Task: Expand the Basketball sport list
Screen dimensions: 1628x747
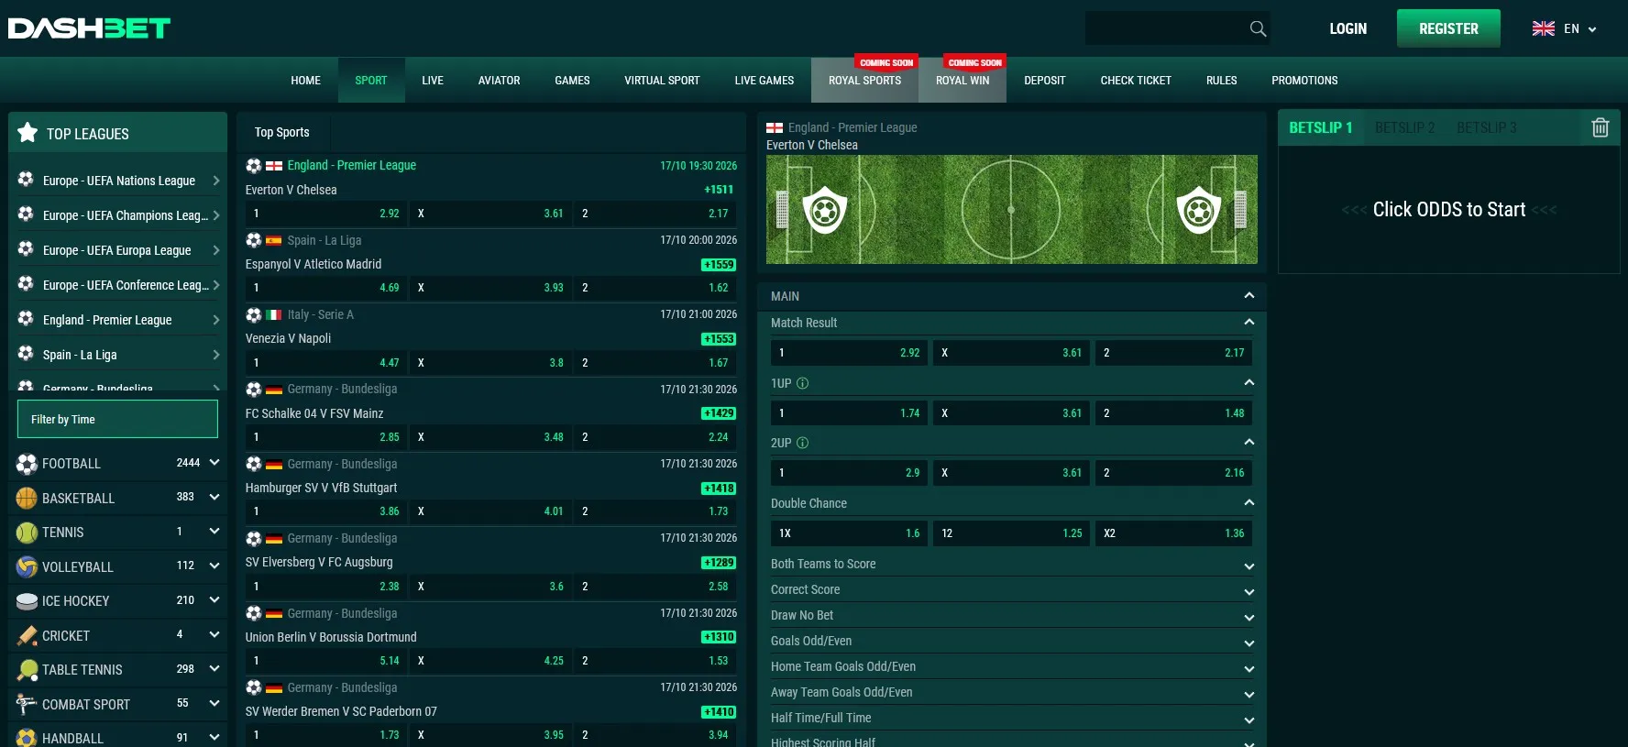Action: point(214,497)
